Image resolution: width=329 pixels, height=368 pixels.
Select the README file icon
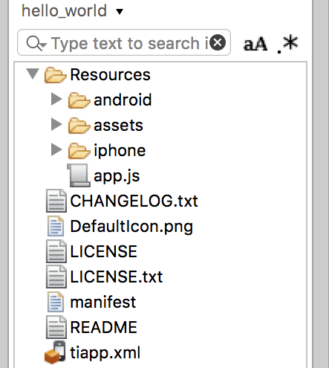point(56,327)
